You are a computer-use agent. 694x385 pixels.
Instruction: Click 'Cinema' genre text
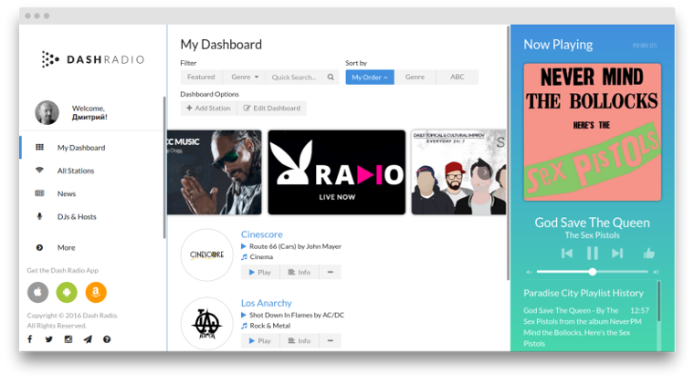[x=261, y=256]
